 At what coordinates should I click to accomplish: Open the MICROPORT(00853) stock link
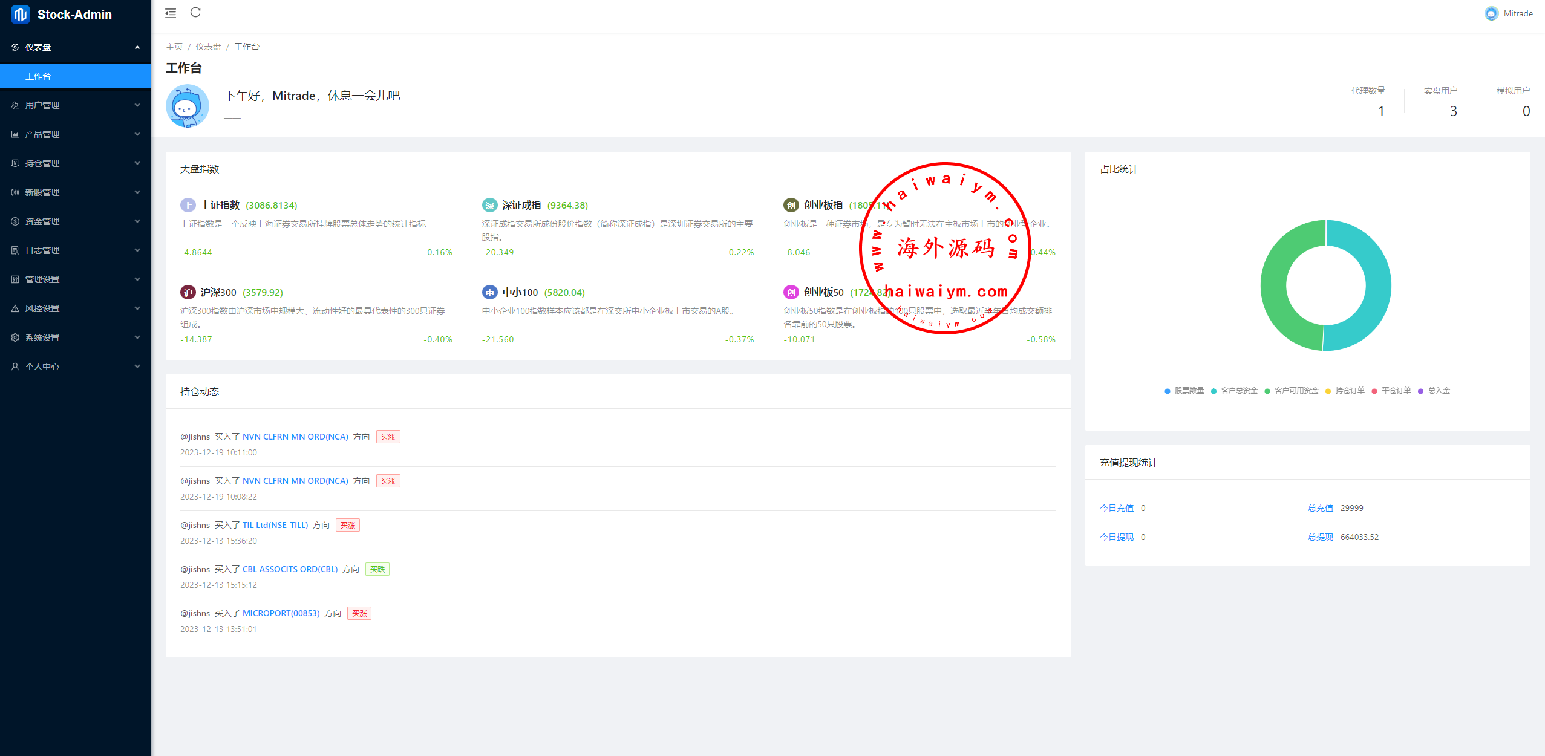(x=281, y=613)
